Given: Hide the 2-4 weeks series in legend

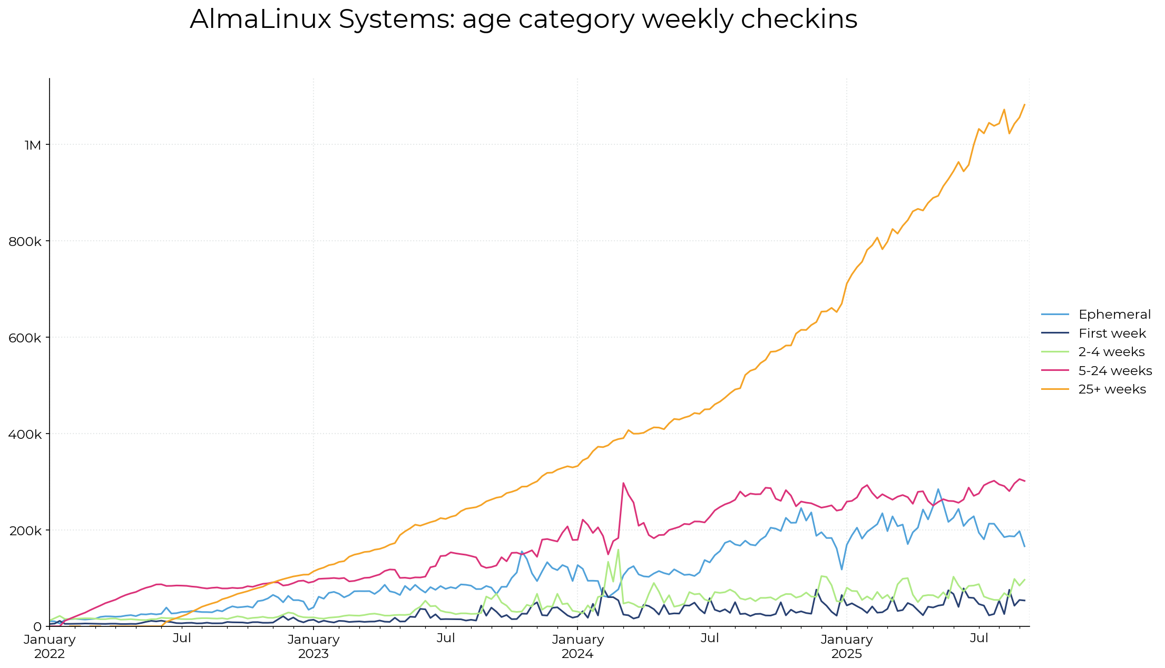Looking at the screenshot, I should [x=1111, y=352].
